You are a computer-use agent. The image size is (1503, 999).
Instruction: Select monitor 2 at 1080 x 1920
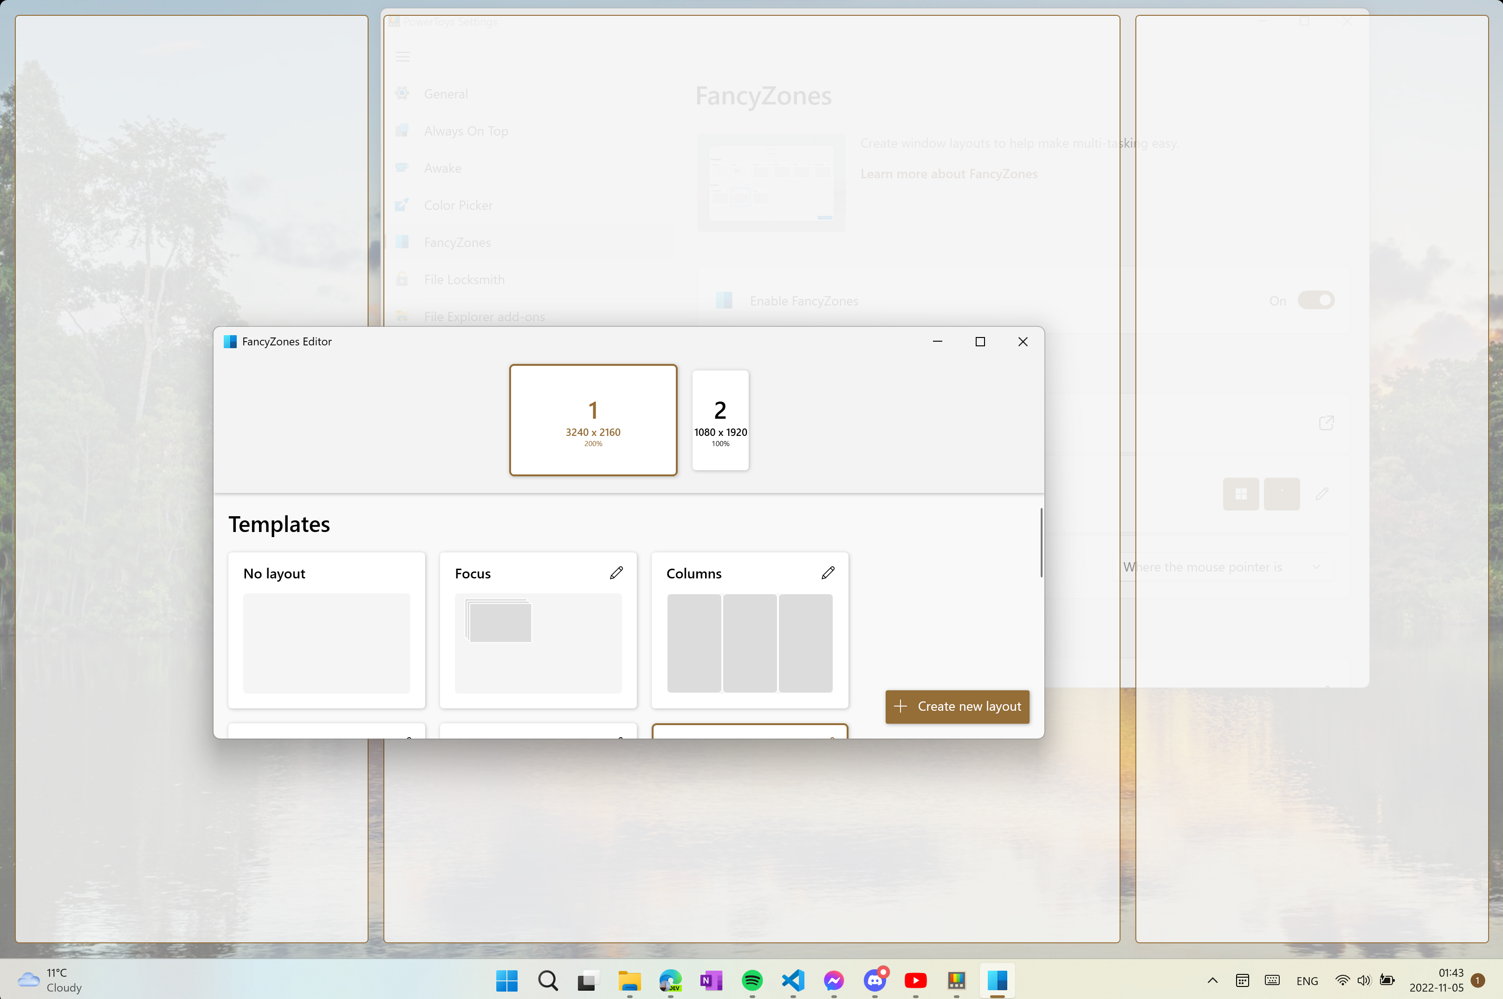[x=720, y=420]
